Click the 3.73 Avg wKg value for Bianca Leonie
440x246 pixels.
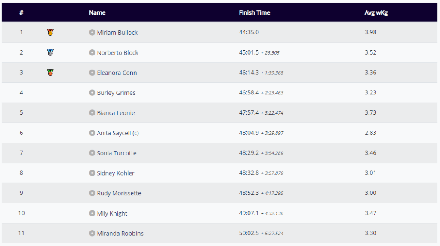(370, 112)
